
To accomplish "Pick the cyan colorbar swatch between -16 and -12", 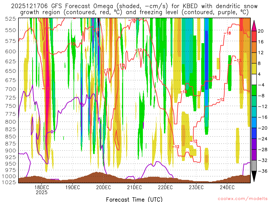I will tap(254, 112).
